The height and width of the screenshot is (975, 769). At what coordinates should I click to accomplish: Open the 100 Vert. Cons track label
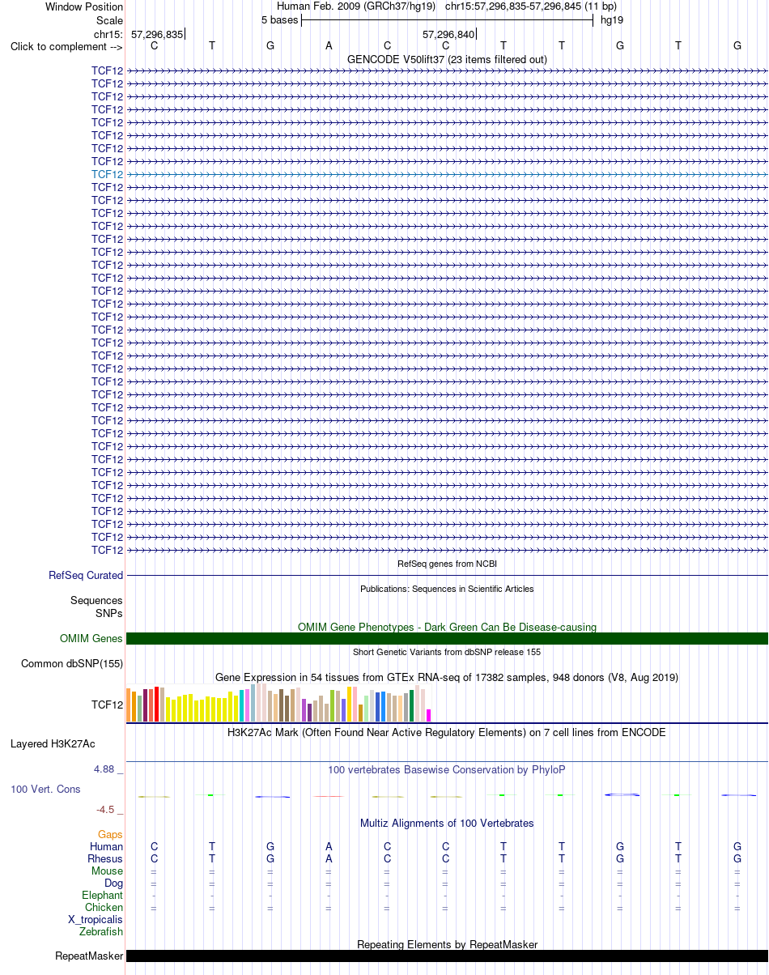(x=45, y=789)
